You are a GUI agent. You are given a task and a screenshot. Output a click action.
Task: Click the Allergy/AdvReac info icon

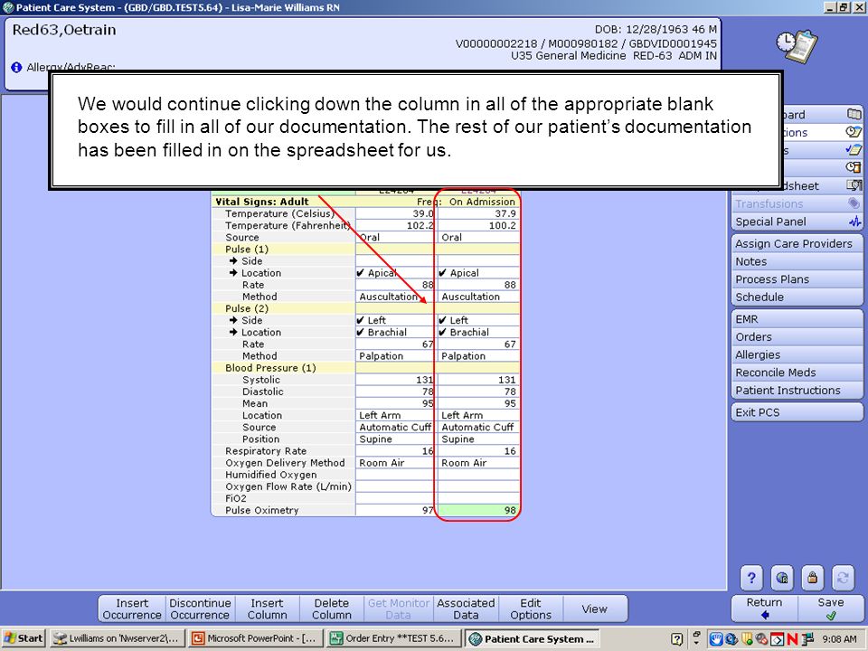tap(16, 67)
